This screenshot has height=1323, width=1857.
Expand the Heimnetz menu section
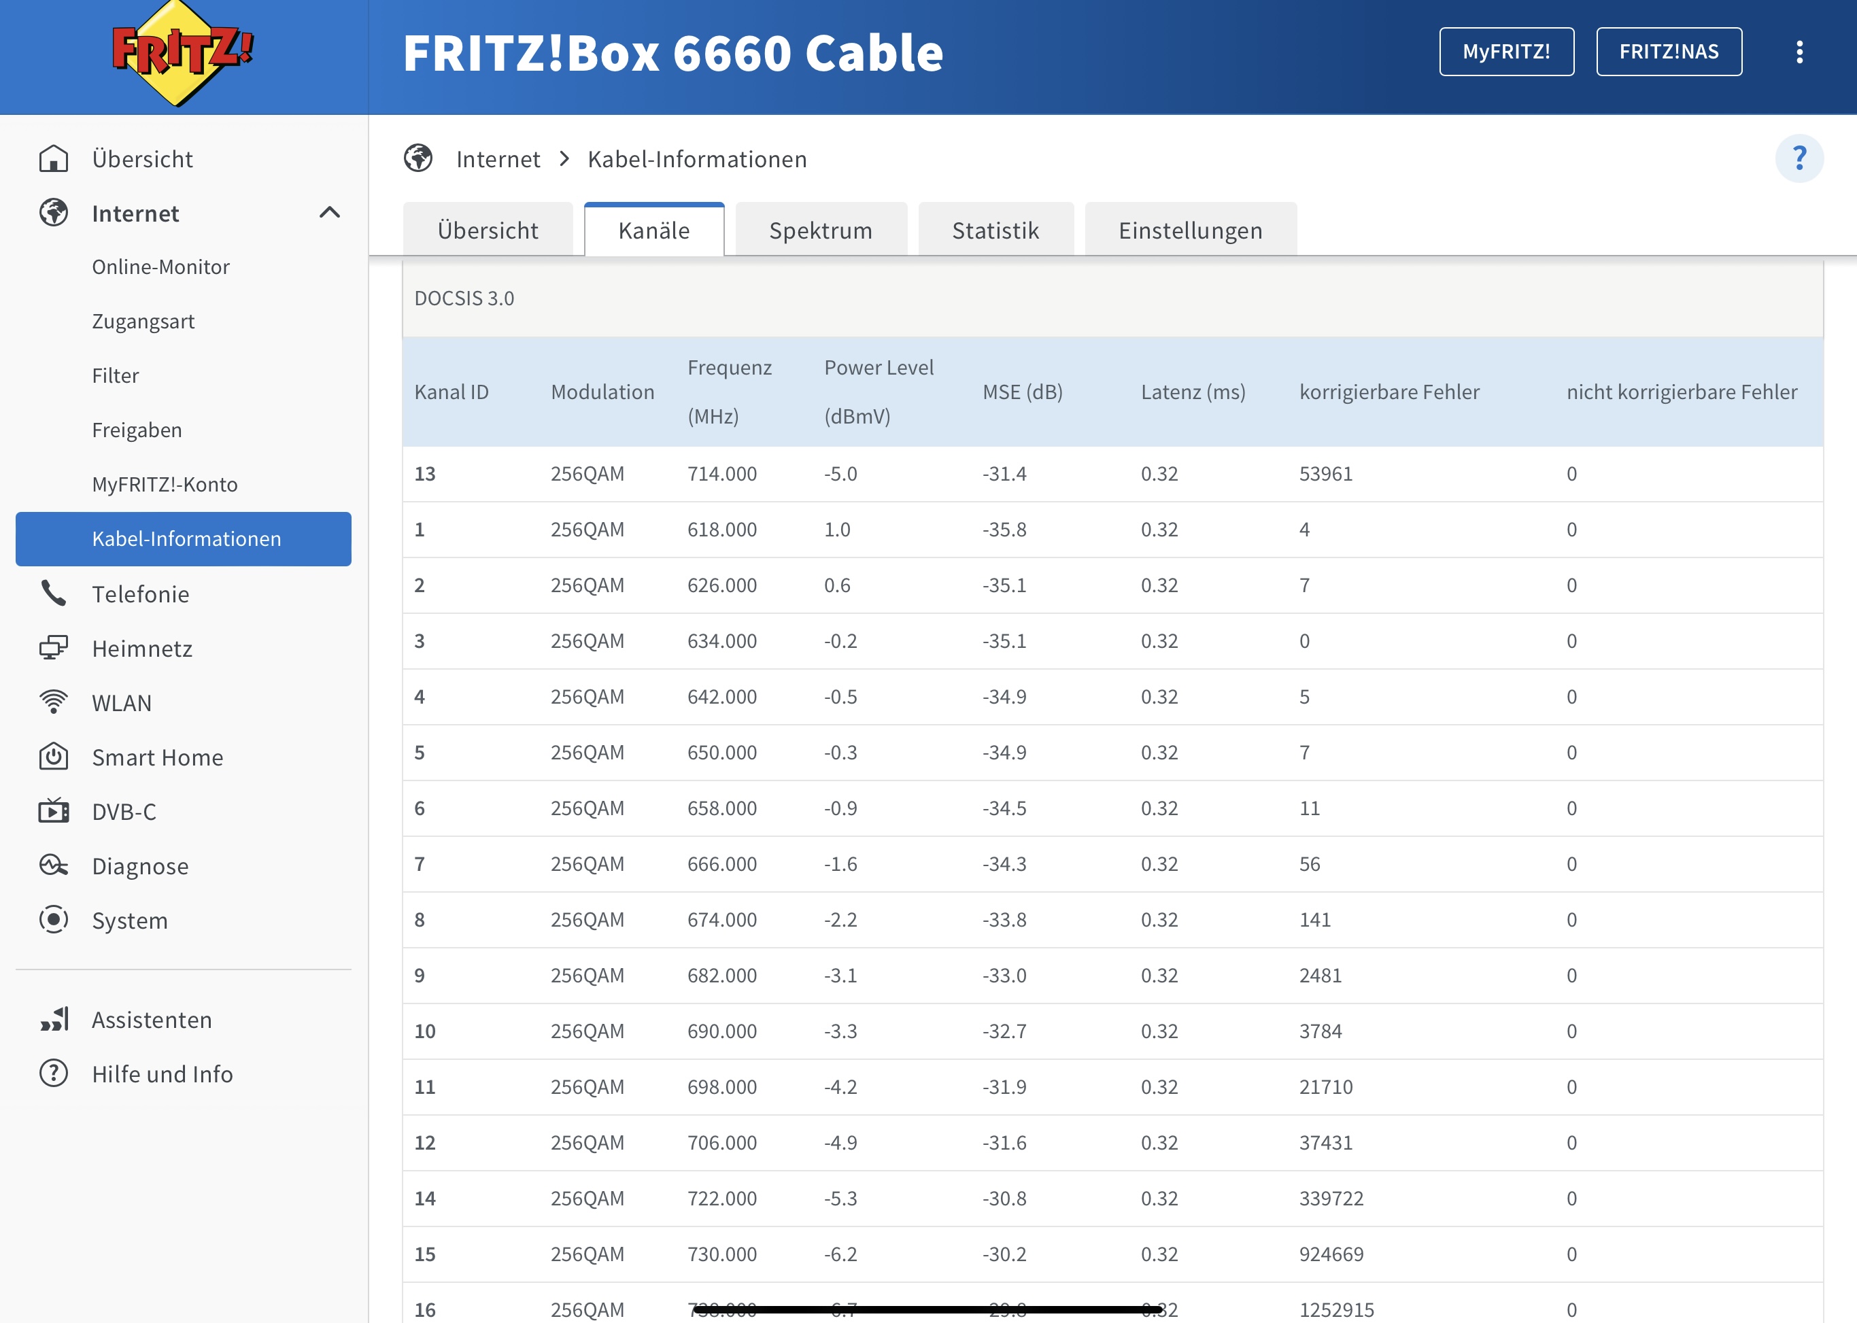142,649
